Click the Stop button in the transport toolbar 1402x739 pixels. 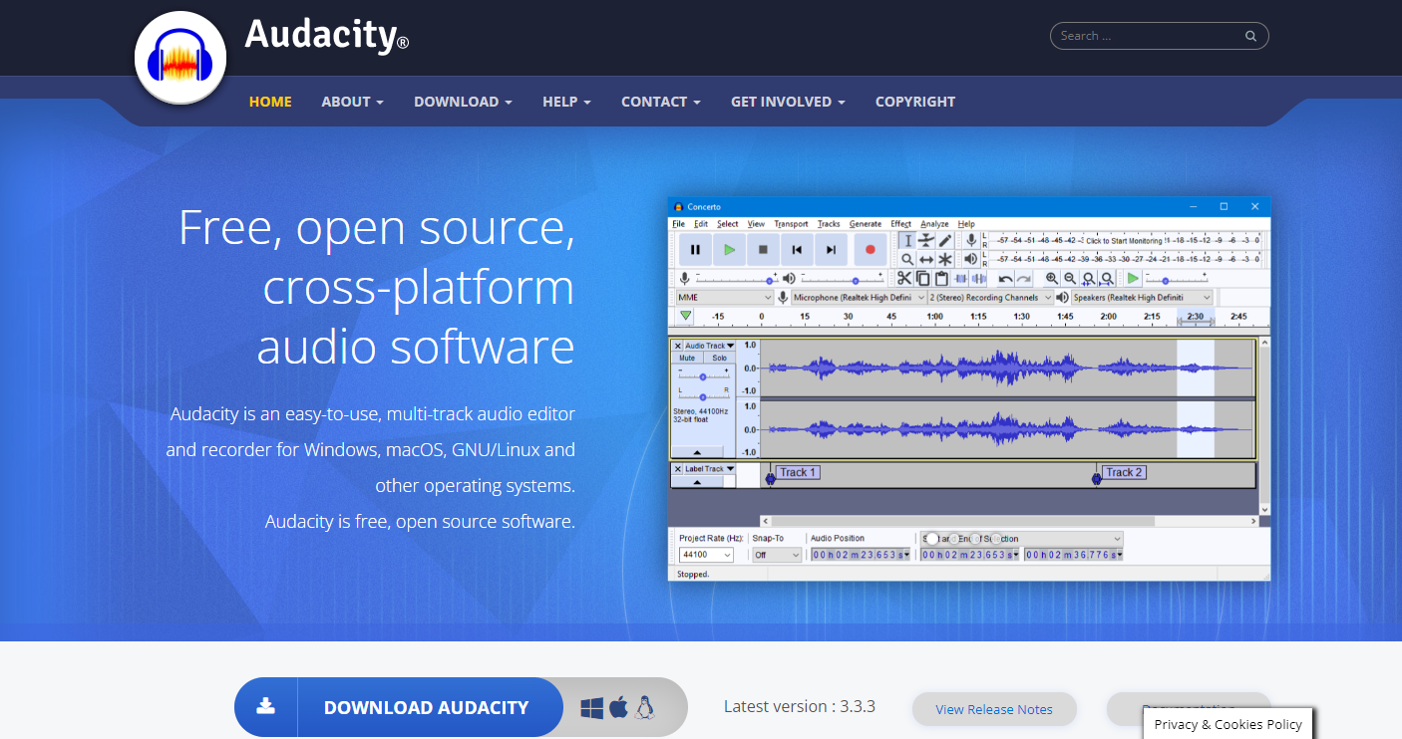pos(763,250)
